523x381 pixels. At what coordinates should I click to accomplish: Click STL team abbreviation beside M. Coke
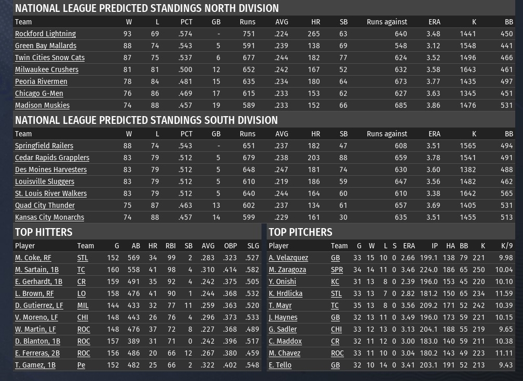coord(83,258)
